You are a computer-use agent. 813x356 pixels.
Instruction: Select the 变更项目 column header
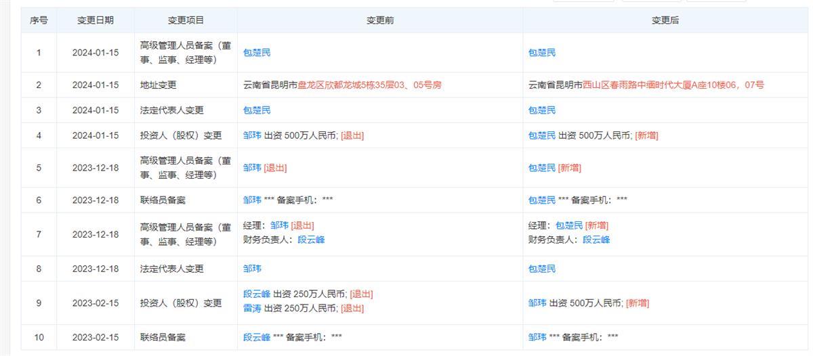click(186, 20)
